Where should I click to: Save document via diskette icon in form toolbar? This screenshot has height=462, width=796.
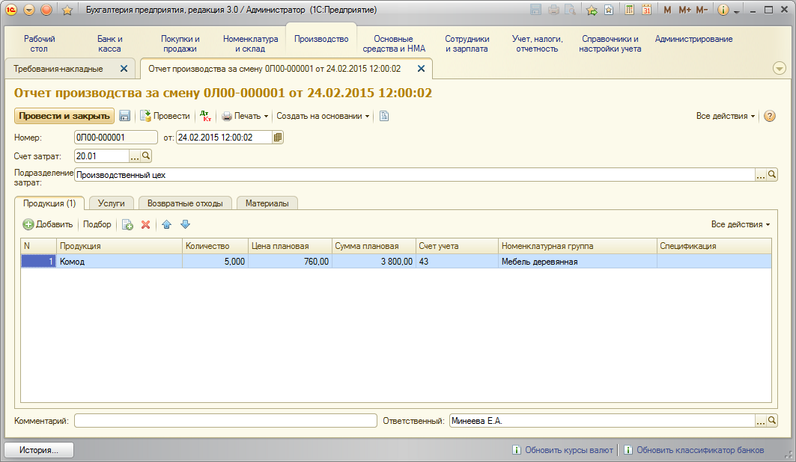125,116
